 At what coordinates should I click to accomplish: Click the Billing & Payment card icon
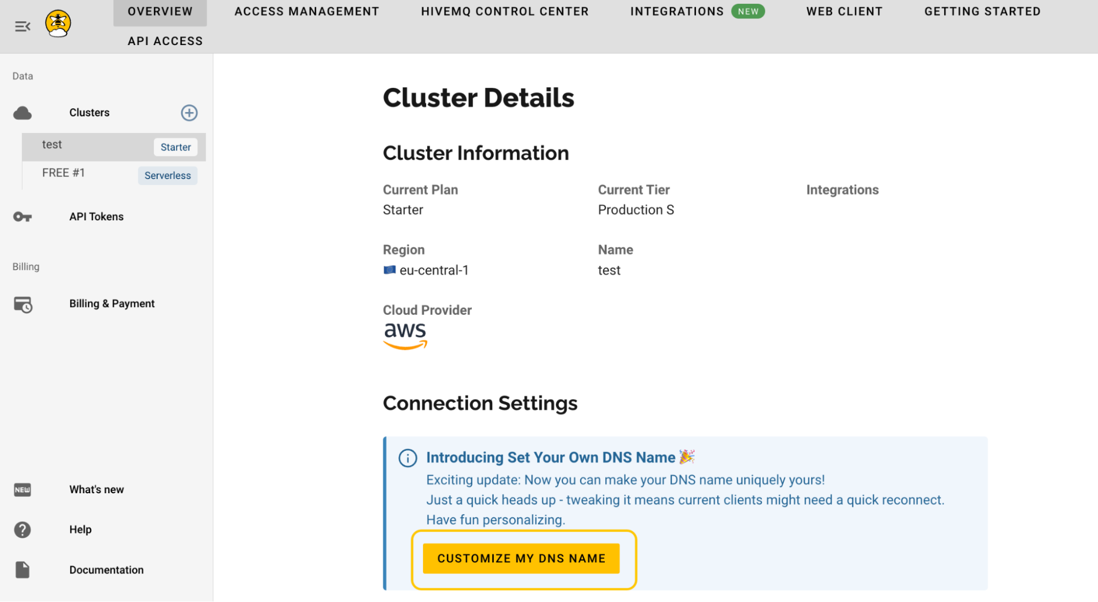pyautogui.click(x=23, y=304)
